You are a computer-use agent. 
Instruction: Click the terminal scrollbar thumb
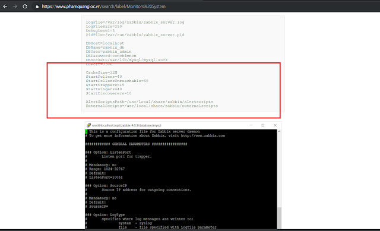tap(279, 218)
